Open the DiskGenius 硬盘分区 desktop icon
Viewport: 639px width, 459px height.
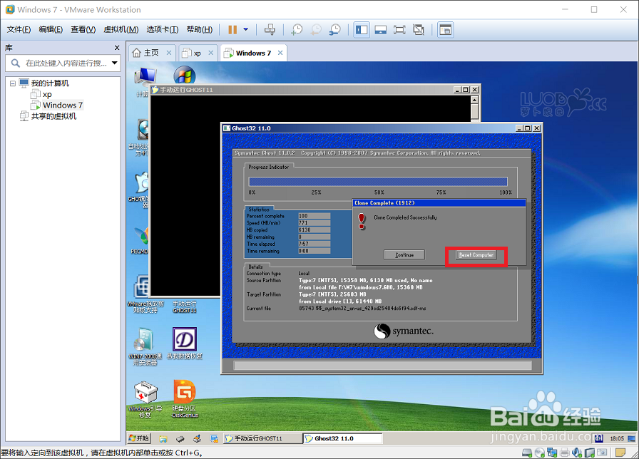click(185, 398)
